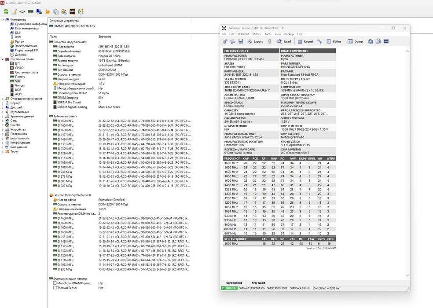Click the magnifier chip icon after Dump
The height and width of the screenshot is (308, 433).
pos(371,41)
